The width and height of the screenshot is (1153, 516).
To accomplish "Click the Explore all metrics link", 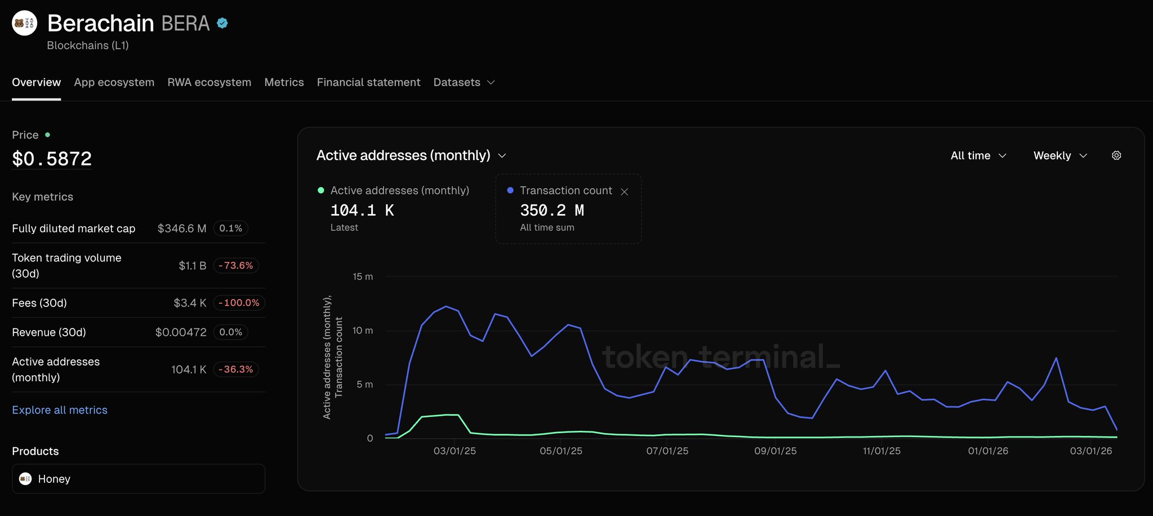I will pos(60,410).
